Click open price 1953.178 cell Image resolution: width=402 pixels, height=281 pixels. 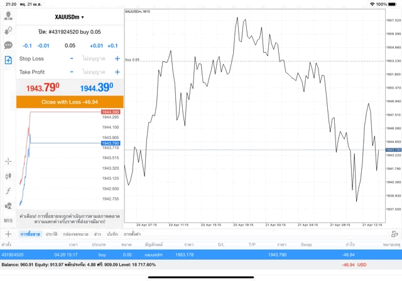pyautogui.click(x=184, y=255)
